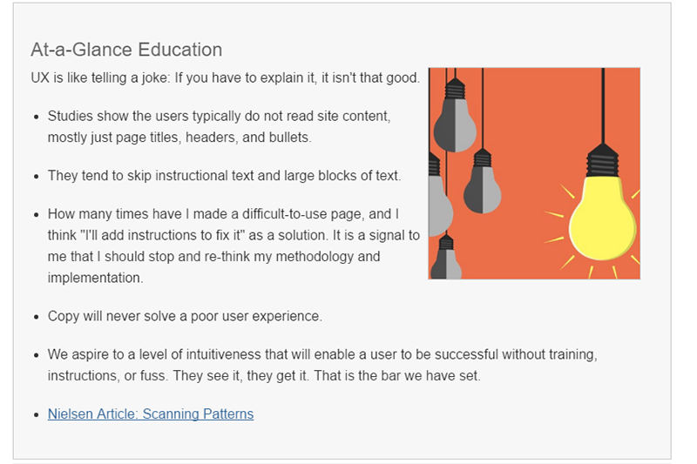Click the bullet dot before Nielsen Article link
Image resolution: width=697 pixels, height=464 pixels.
coord(37,414)
